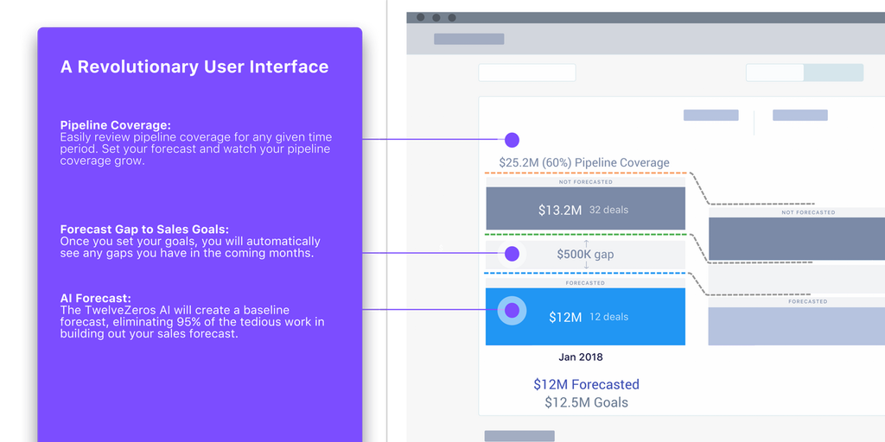Click the Pipeline Coverage heading

pyautogui.click(x=116, y=125)
